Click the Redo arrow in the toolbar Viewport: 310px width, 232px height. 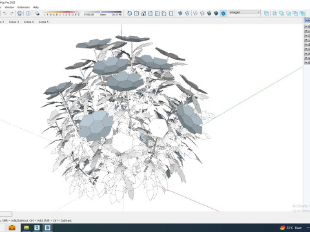[x=12, y=14]
